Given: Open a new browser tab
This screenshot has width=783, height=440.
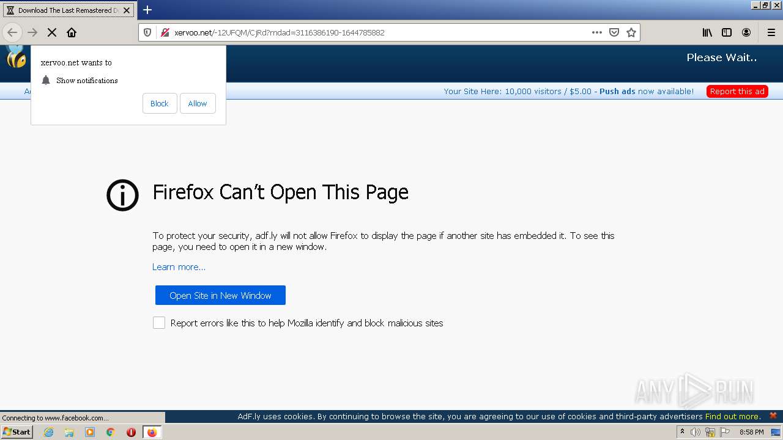Looking at the screenshot, I should (147, 10).
